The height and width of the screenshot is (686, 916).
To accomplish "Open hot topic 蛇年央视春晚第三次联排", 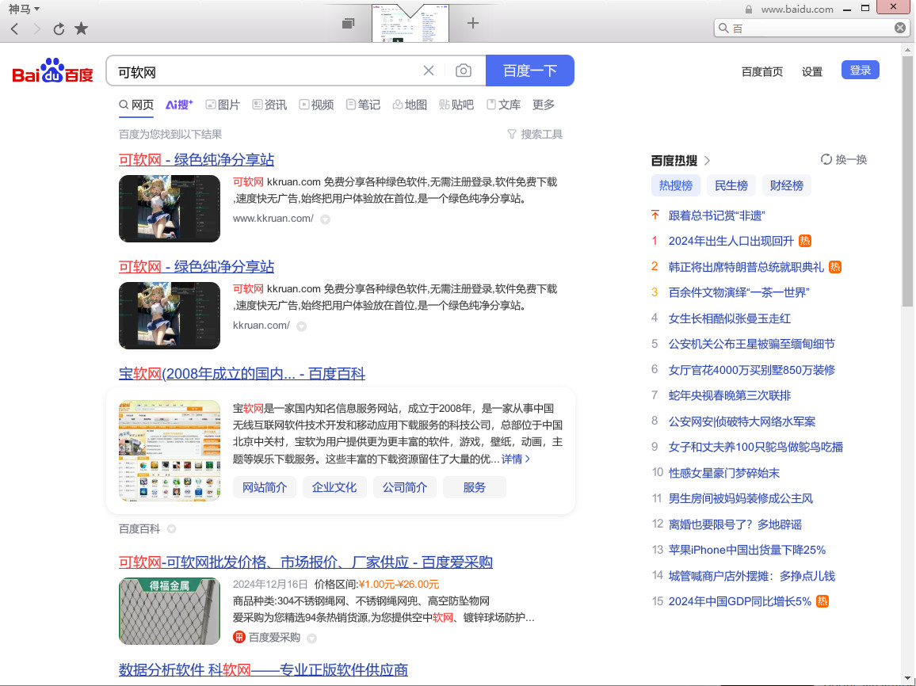I will (x=729, y=396).
